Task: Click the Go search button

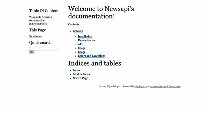Action: [x=32, y=52]
